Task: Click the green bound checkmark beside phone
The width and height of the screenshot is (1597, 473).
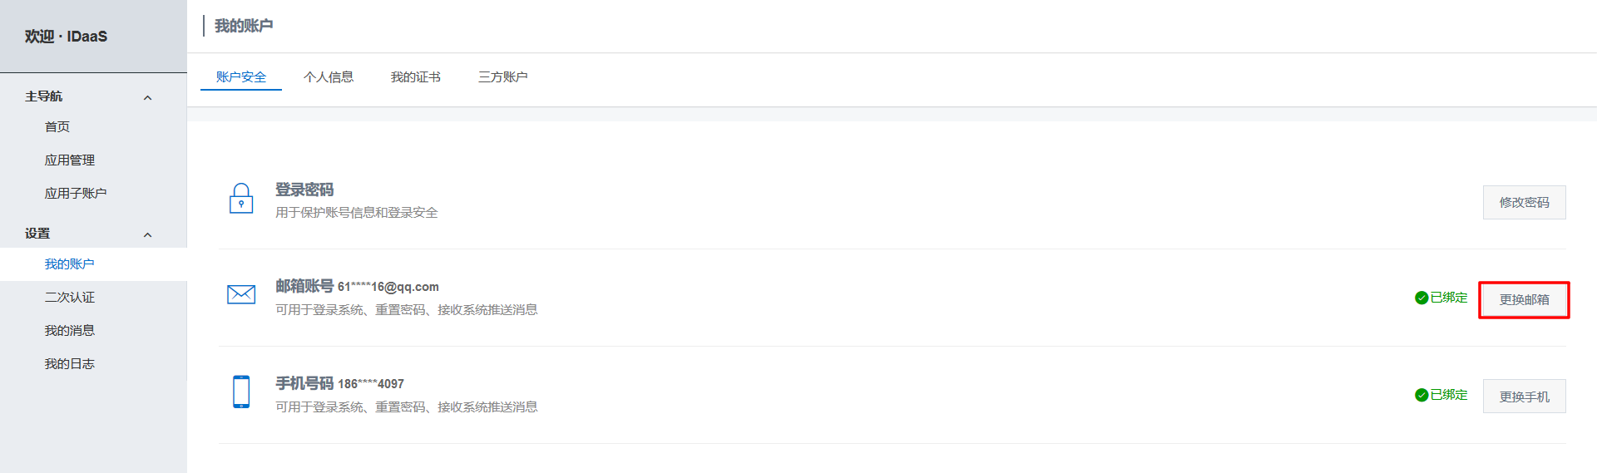Action: click(x=1421, y=395)
